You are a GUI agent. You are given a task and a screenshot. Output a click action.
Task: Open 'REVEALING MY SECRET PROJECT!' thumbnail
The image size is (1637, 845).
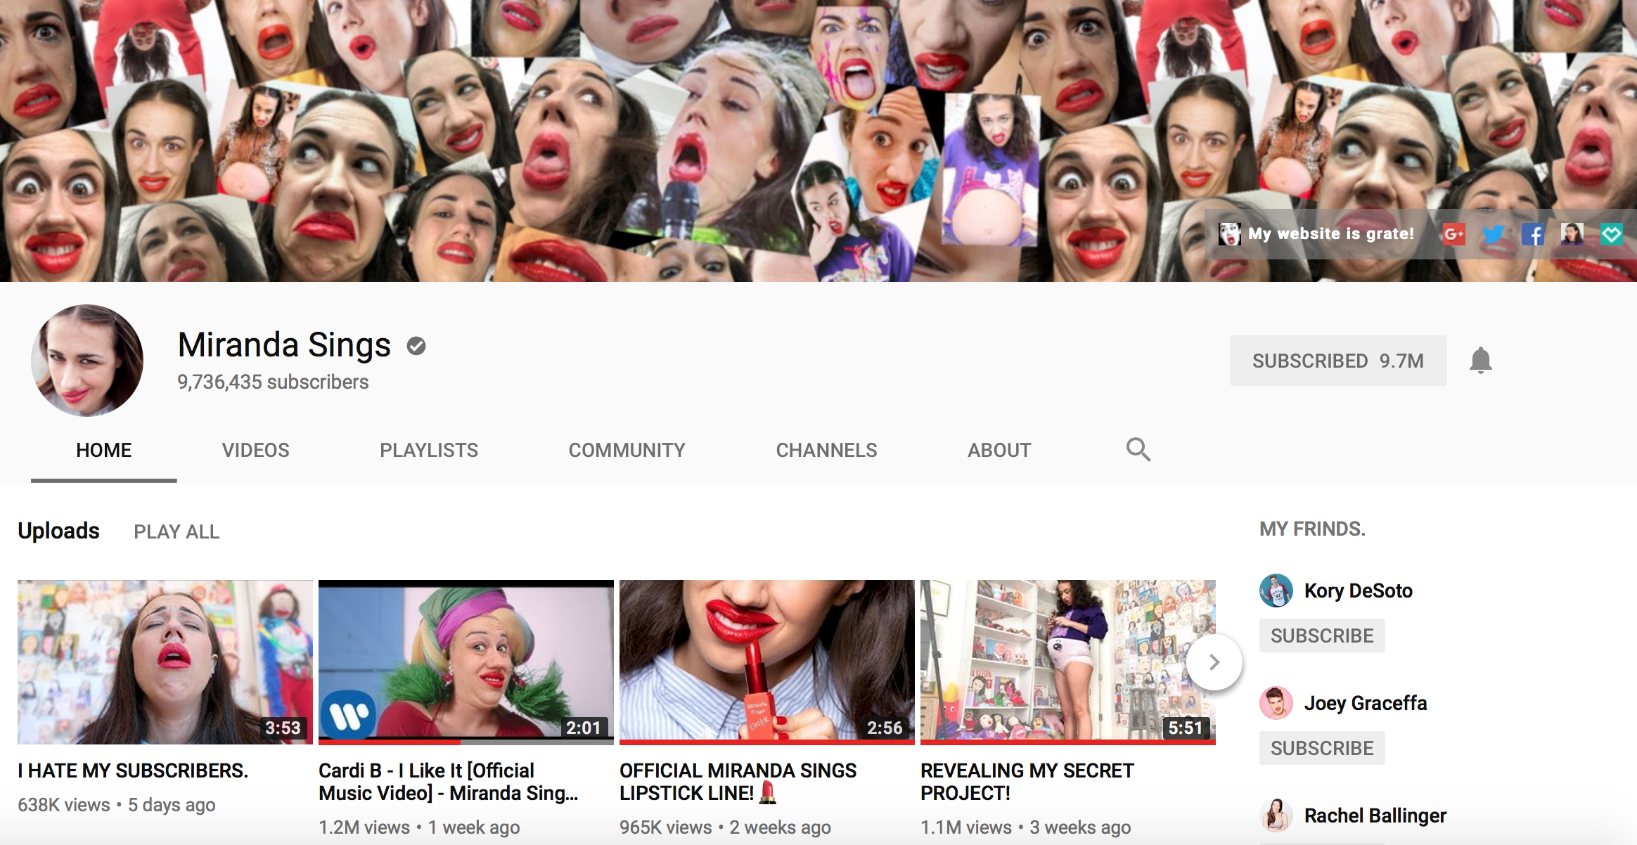1068,662
